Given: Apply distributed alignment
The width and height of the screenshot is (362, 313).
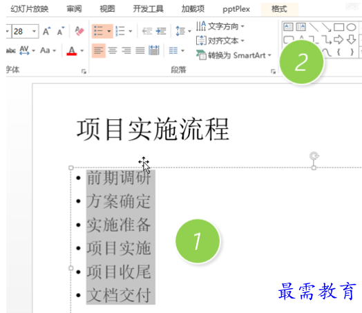Looking at the screenshot, I should point(154,50).
